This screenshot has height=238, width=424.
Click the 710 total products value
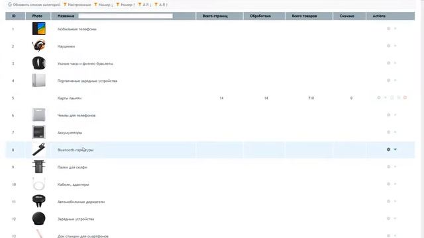pyautogui.click(x=311, y=99)
